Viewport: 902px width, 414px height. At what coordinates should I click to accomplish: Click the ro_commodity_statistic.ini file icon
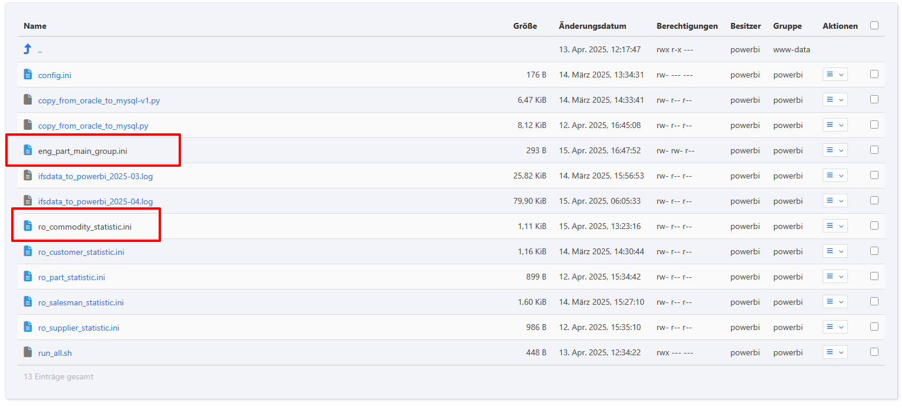(x=28, y=226)
